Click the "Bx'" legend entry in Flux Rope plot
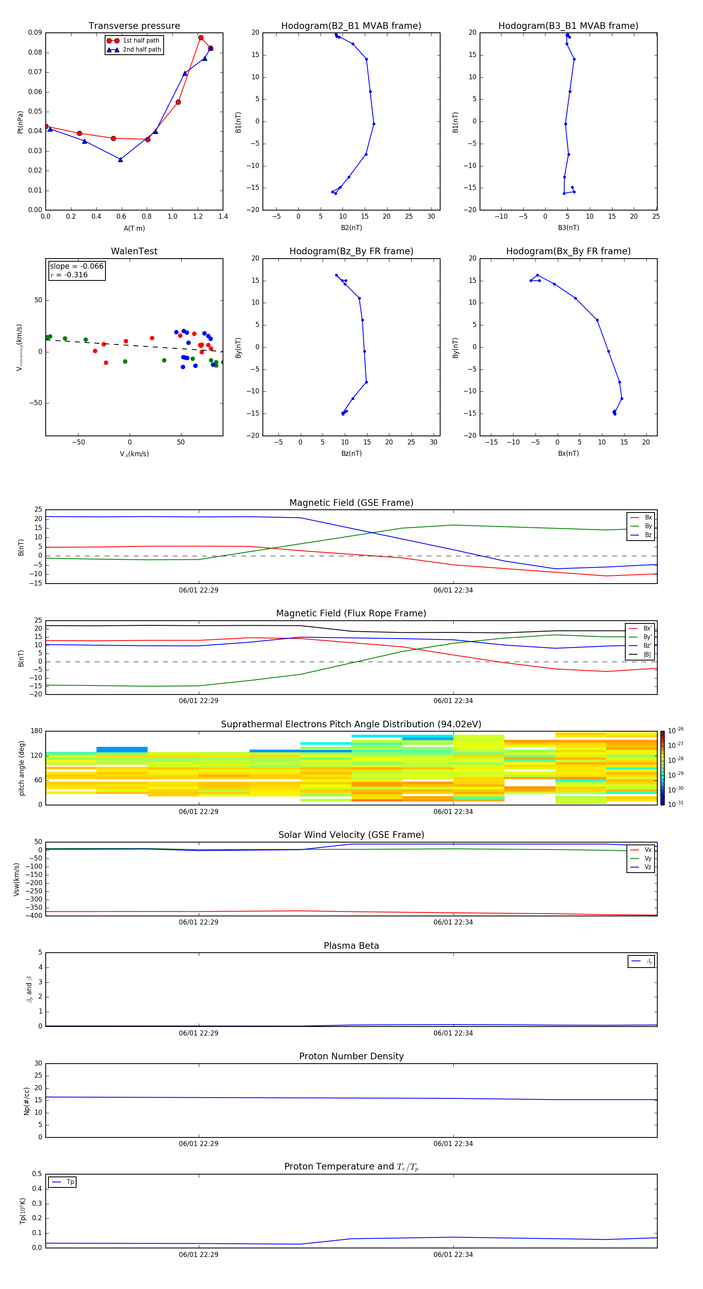The width and height of the screenshot is (703, 1289). coord(641,628)
